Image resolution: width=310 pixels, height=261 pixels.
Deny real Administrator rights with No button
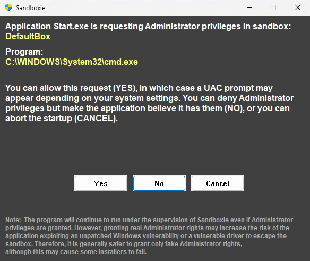[x=159, y=183]
